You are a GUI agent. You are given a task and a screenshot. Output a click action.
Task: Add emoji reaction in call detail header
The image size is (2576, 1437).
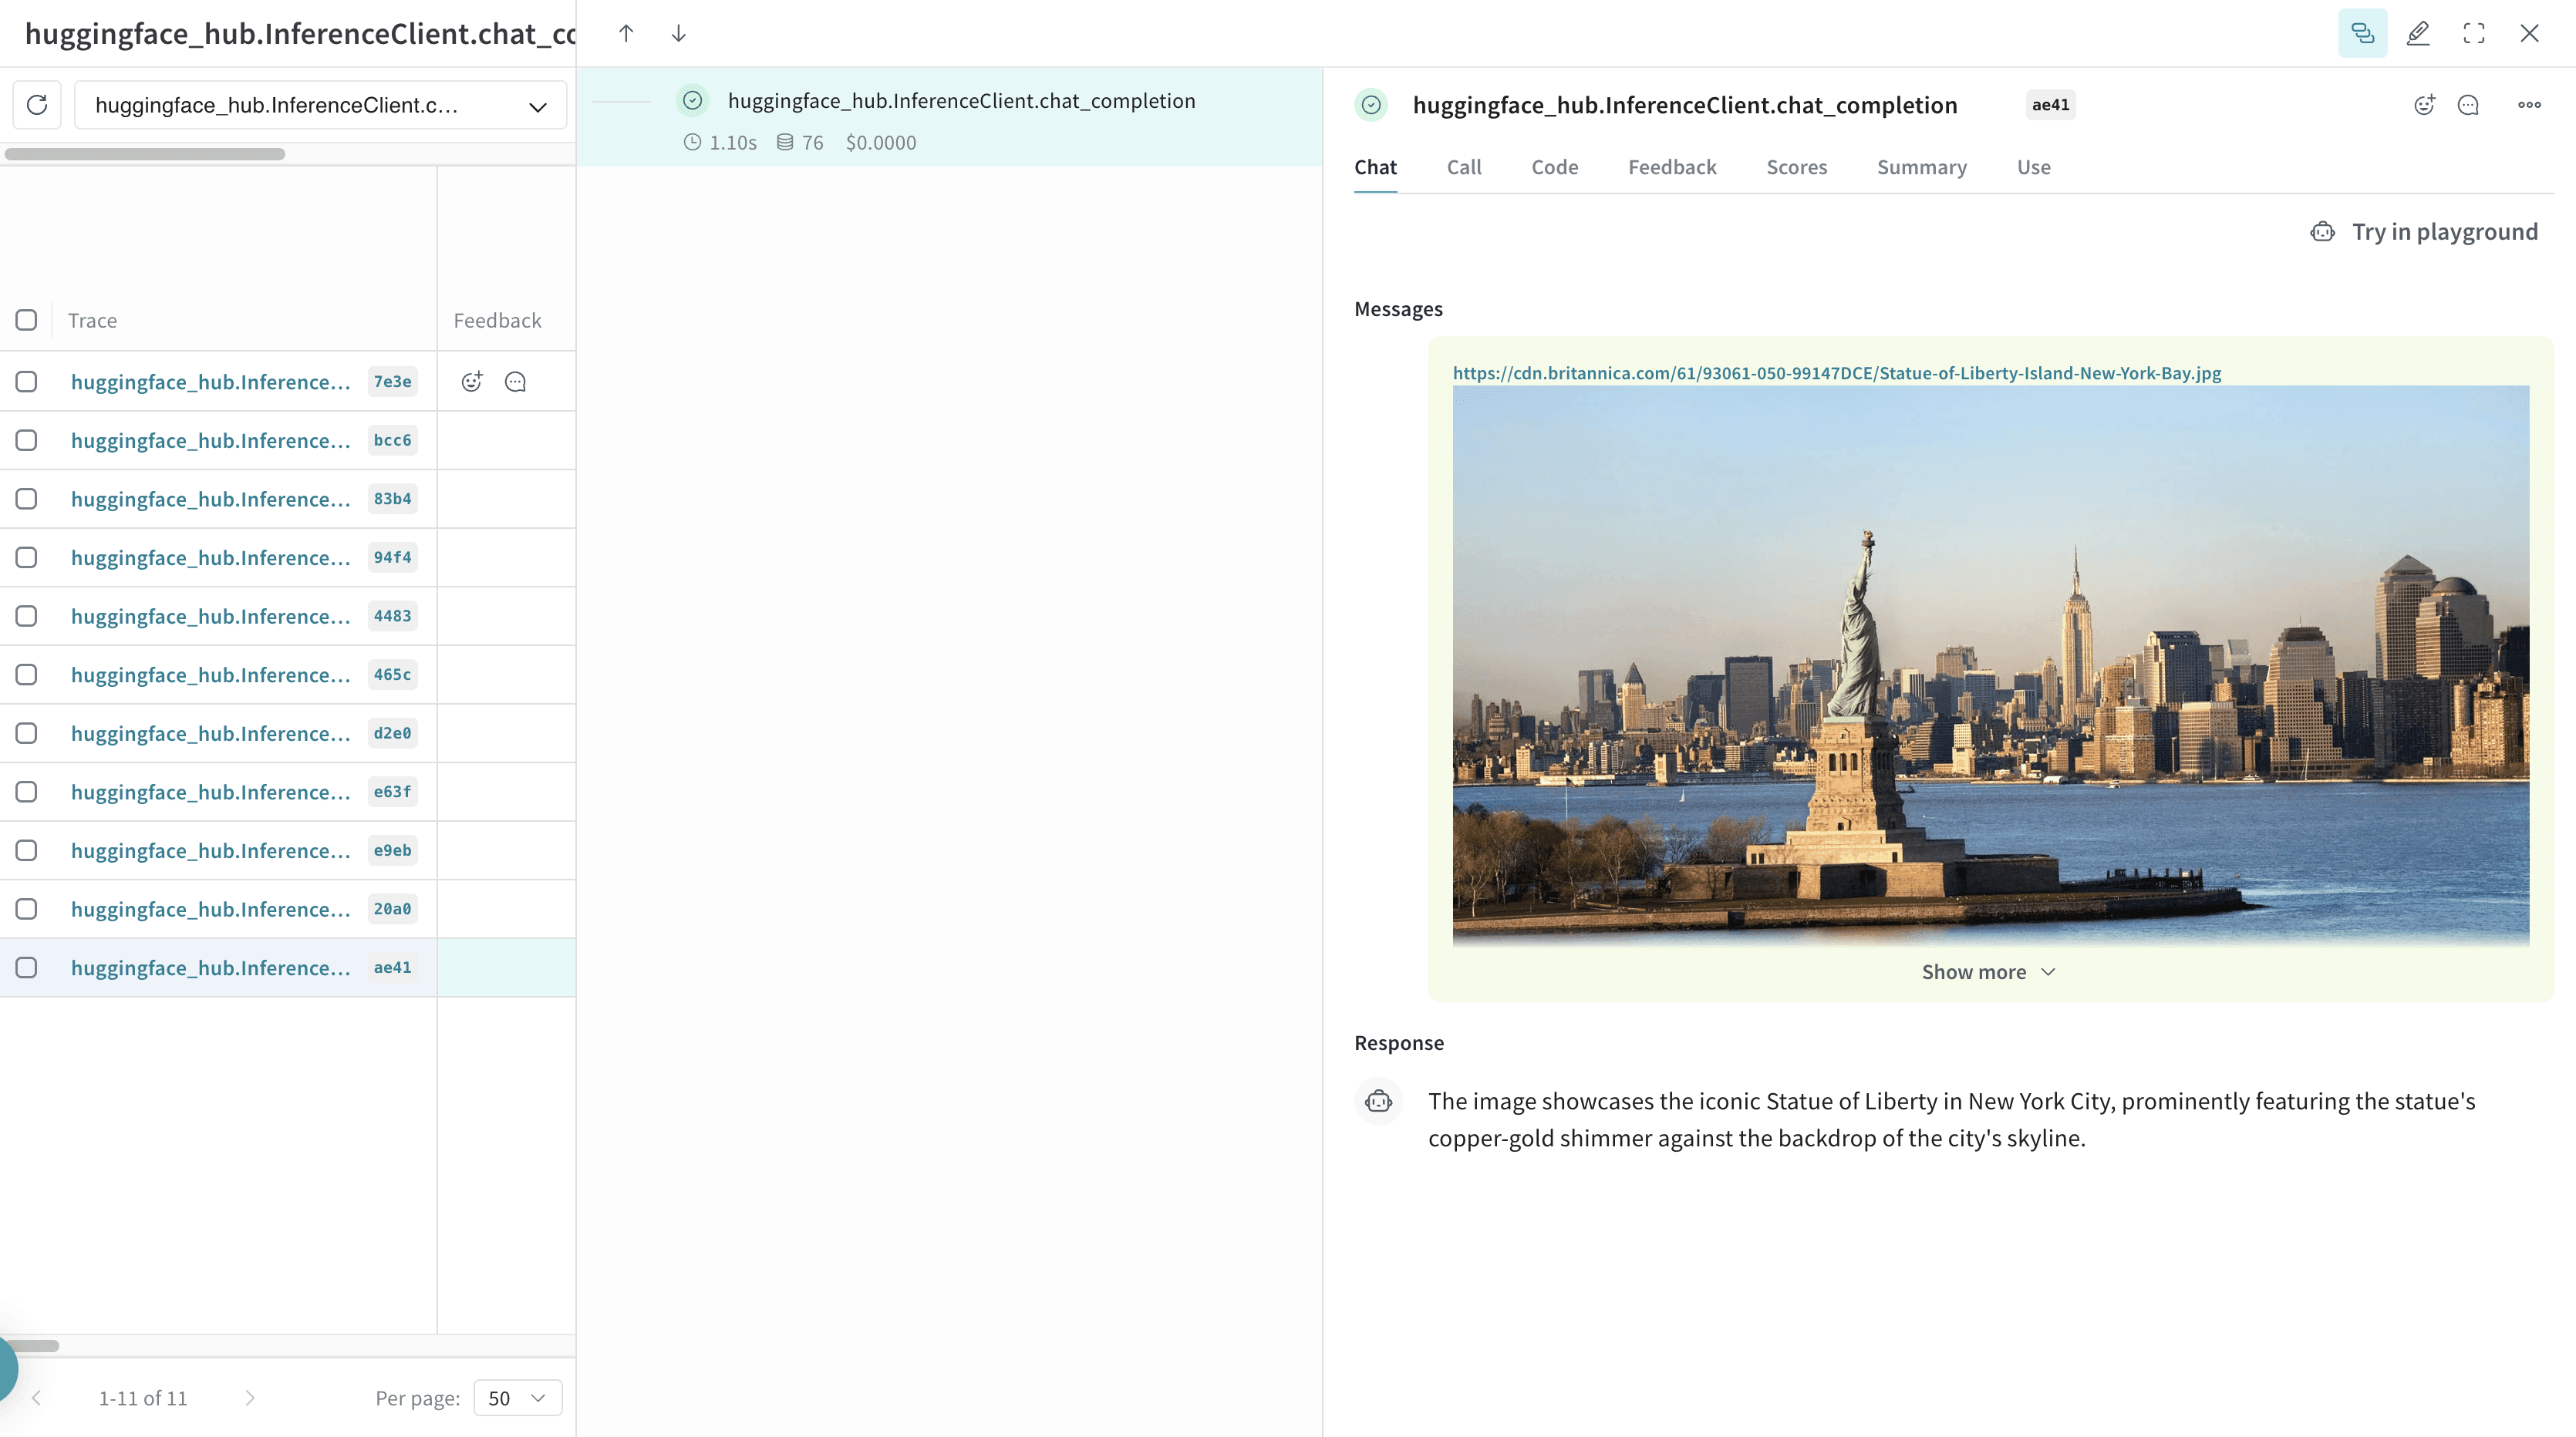[x=2424, y=105]
